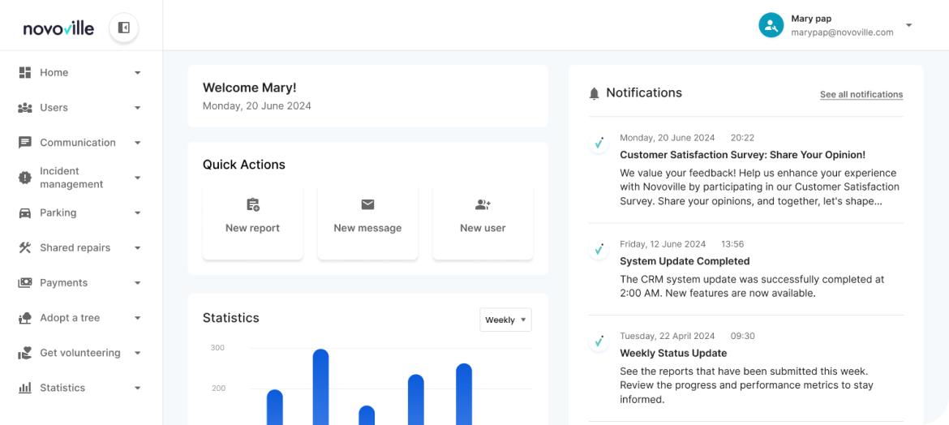Click the Home grid icon in sidebar
The width and height of the screenshot is (949, 425).
25,72
